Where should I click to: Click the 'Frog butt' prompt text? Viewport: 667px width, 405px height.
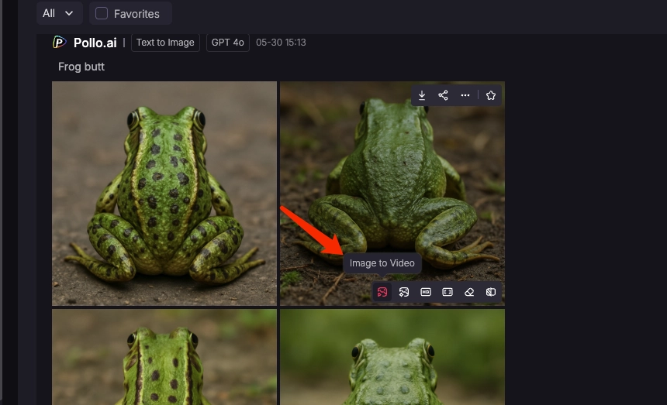81,67
